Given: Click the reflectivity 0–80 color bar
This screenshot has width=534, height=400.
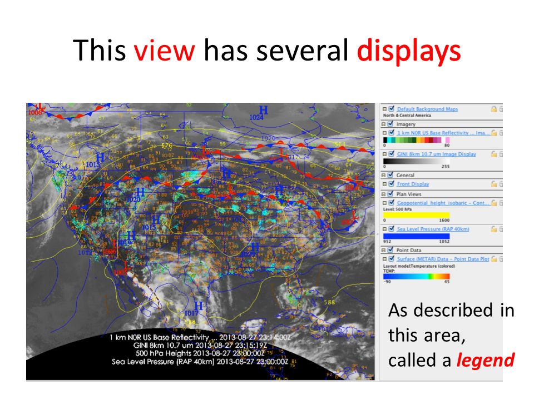Looking at the screenshot, I should (416, 140).
